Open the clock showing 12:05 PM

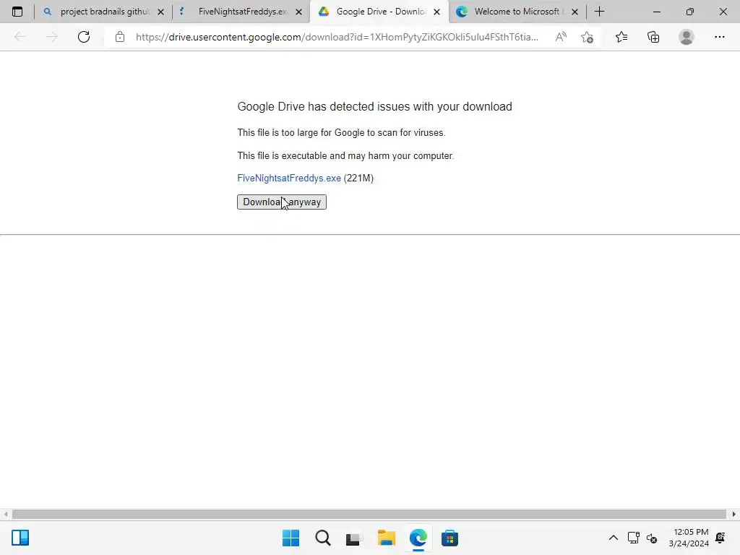coord(689,538)
